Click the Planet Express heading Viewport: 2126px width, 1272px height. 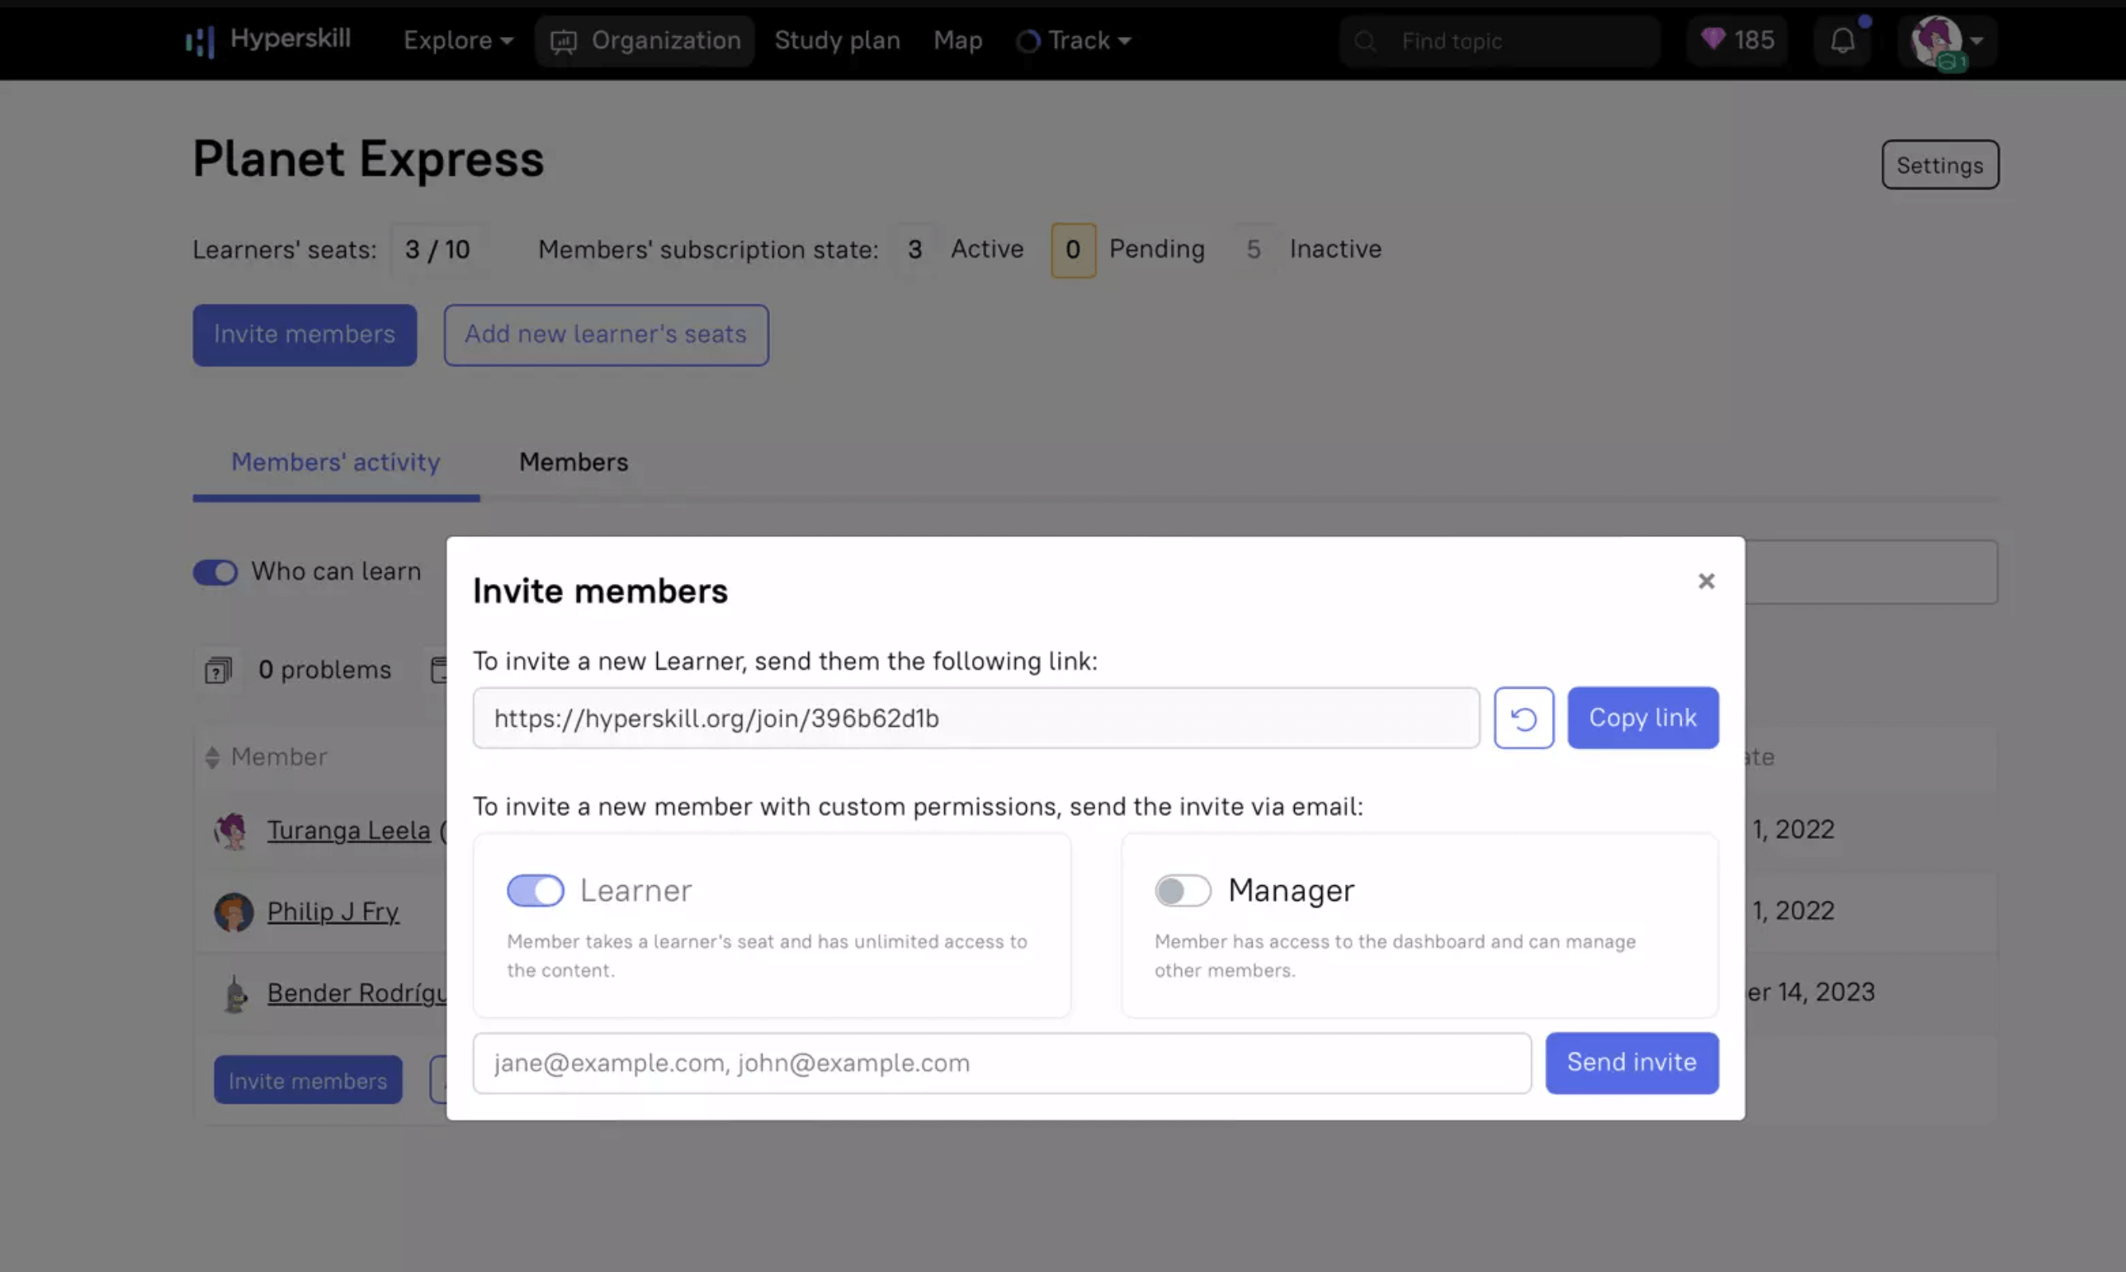pos(368,159)
